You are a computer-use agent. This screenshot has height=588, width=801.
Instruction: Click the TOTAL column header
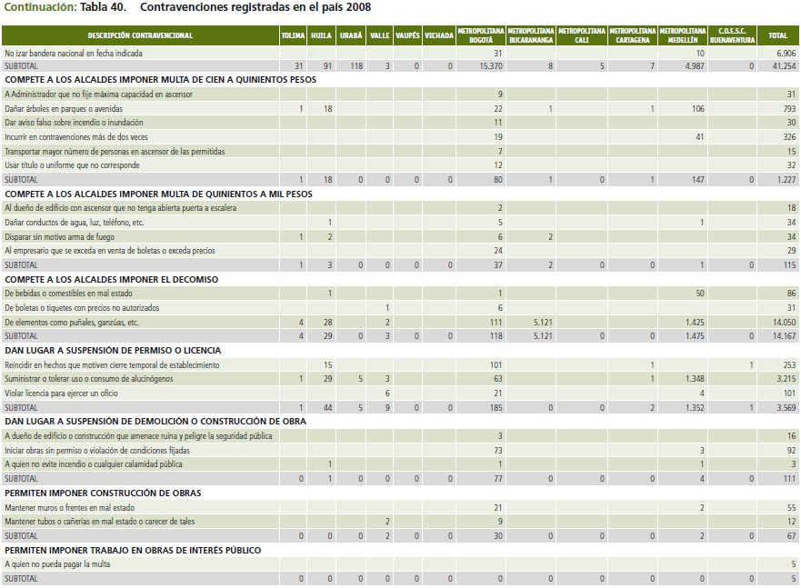pos(777,35)
